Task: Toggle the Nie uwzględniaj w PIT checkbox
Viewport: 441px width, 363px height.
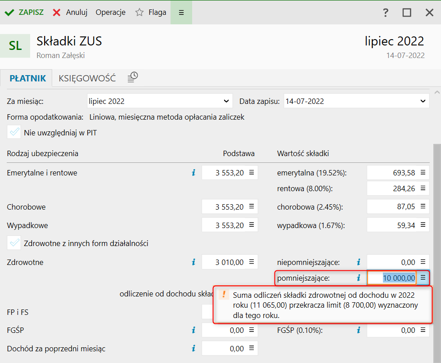Action: click(x=14, y=133)
